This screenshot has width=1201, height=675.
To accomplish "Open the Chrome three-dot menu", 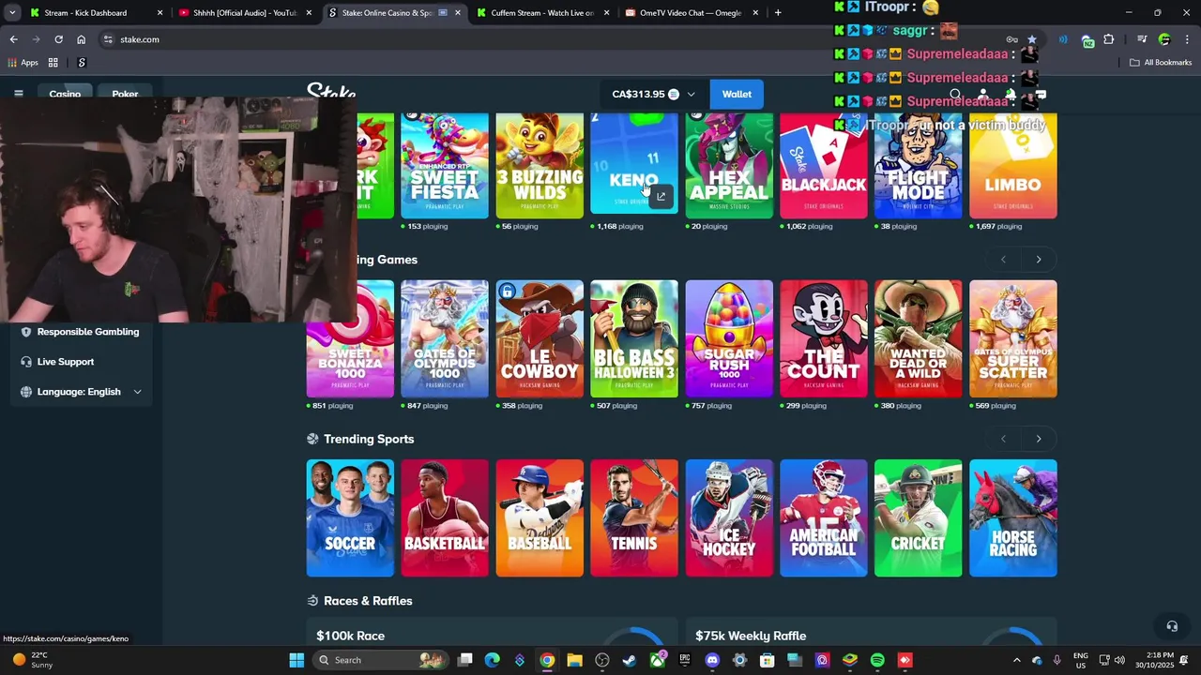I will [x=1187, y=39].
